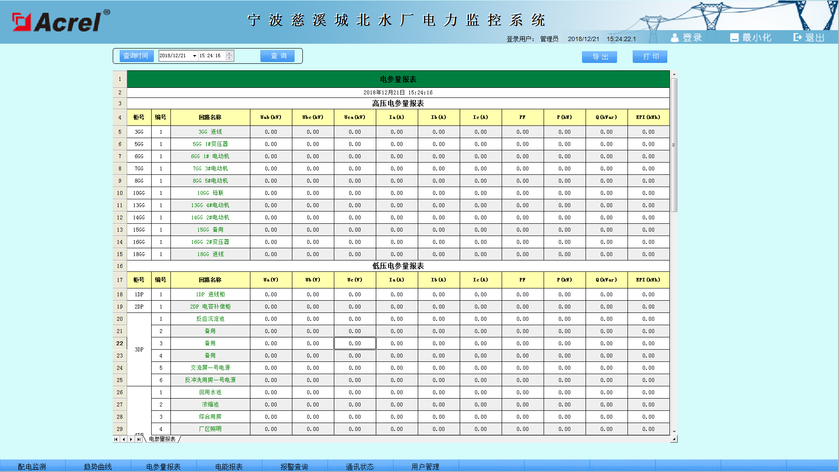Viewport: 839px width, 472px height.
Task: Click the 导出 export button
Action: [600, 57]
